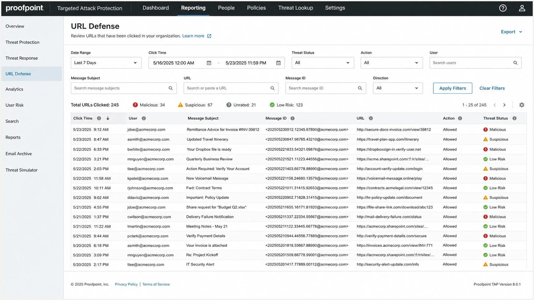
Task: Open the Policies tab
Action: click(x=256, y=8)
